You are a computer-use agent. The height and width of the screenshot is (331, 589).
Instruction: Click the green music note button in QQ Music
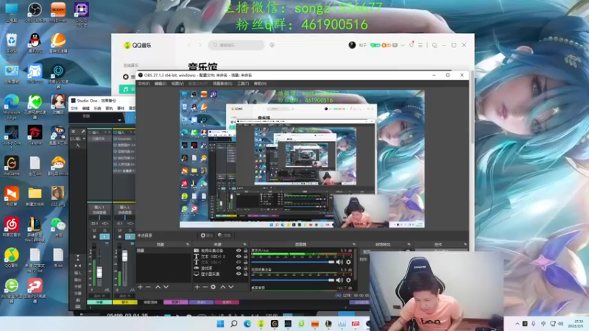coord(127,89)
